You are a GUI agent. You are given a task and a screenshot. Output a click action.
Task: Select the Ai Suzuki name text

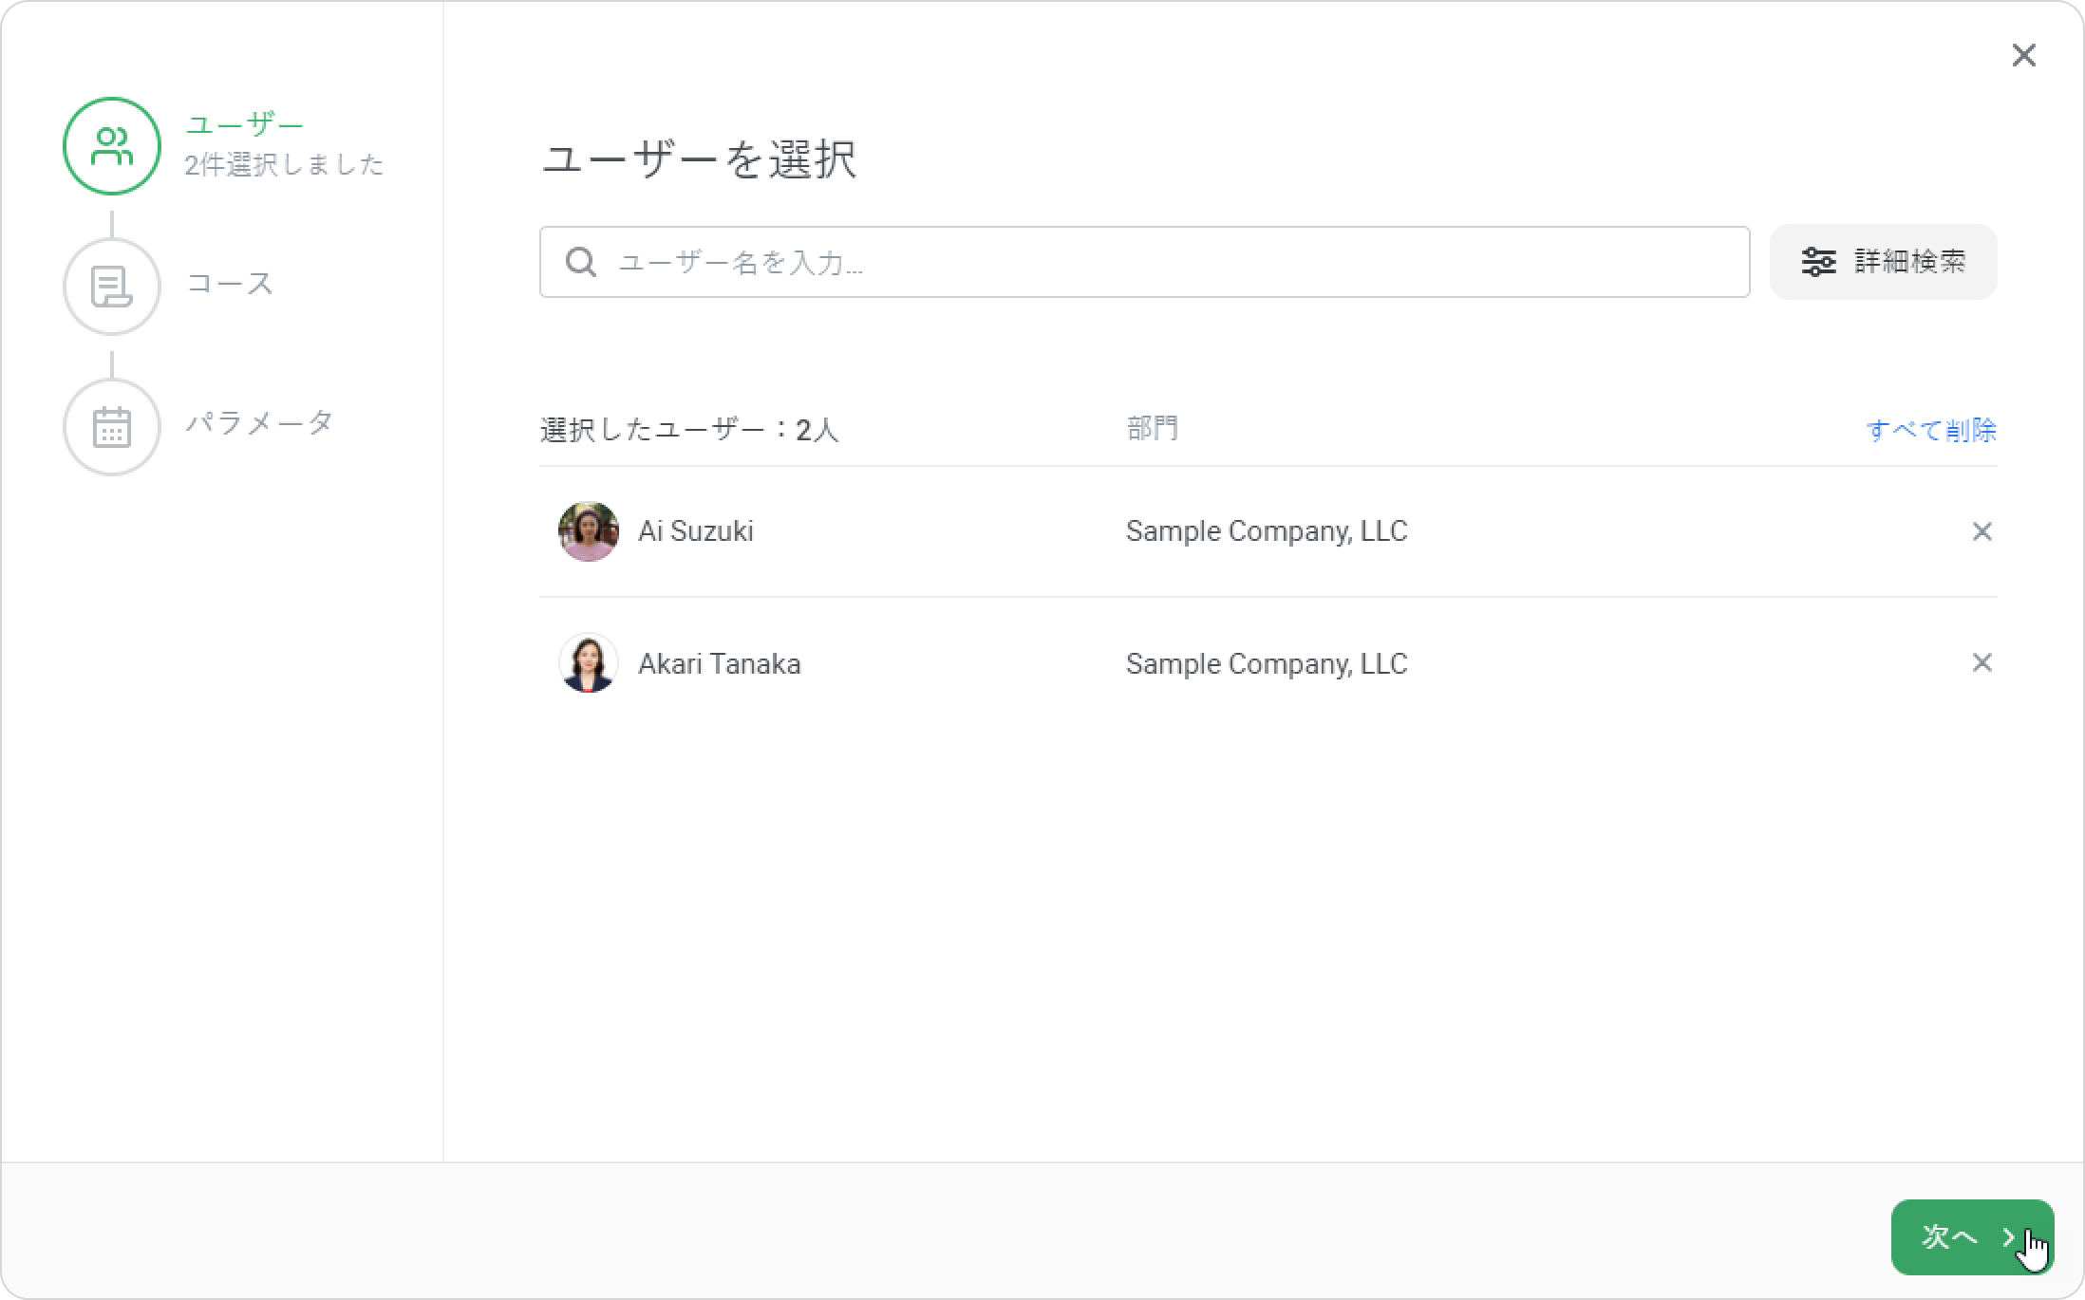[x=695, y=531]
